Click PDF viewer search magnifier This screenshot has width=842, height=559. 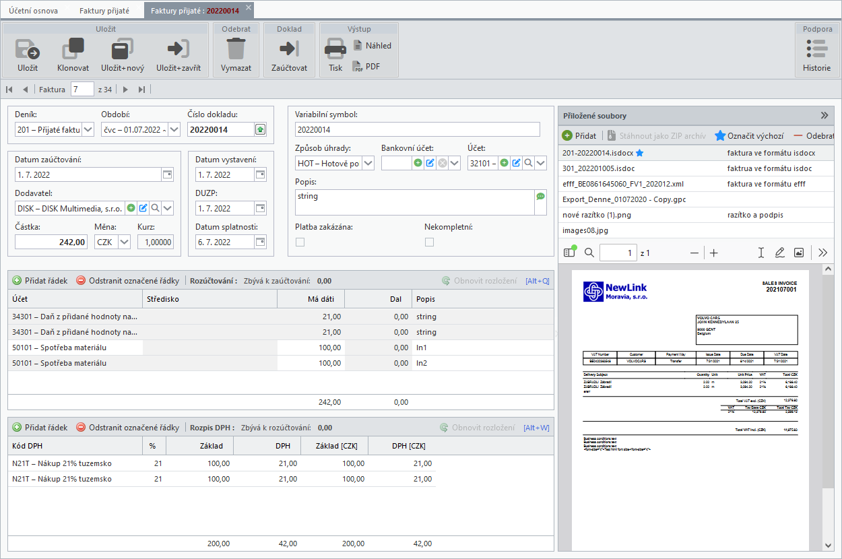point(589,253)
